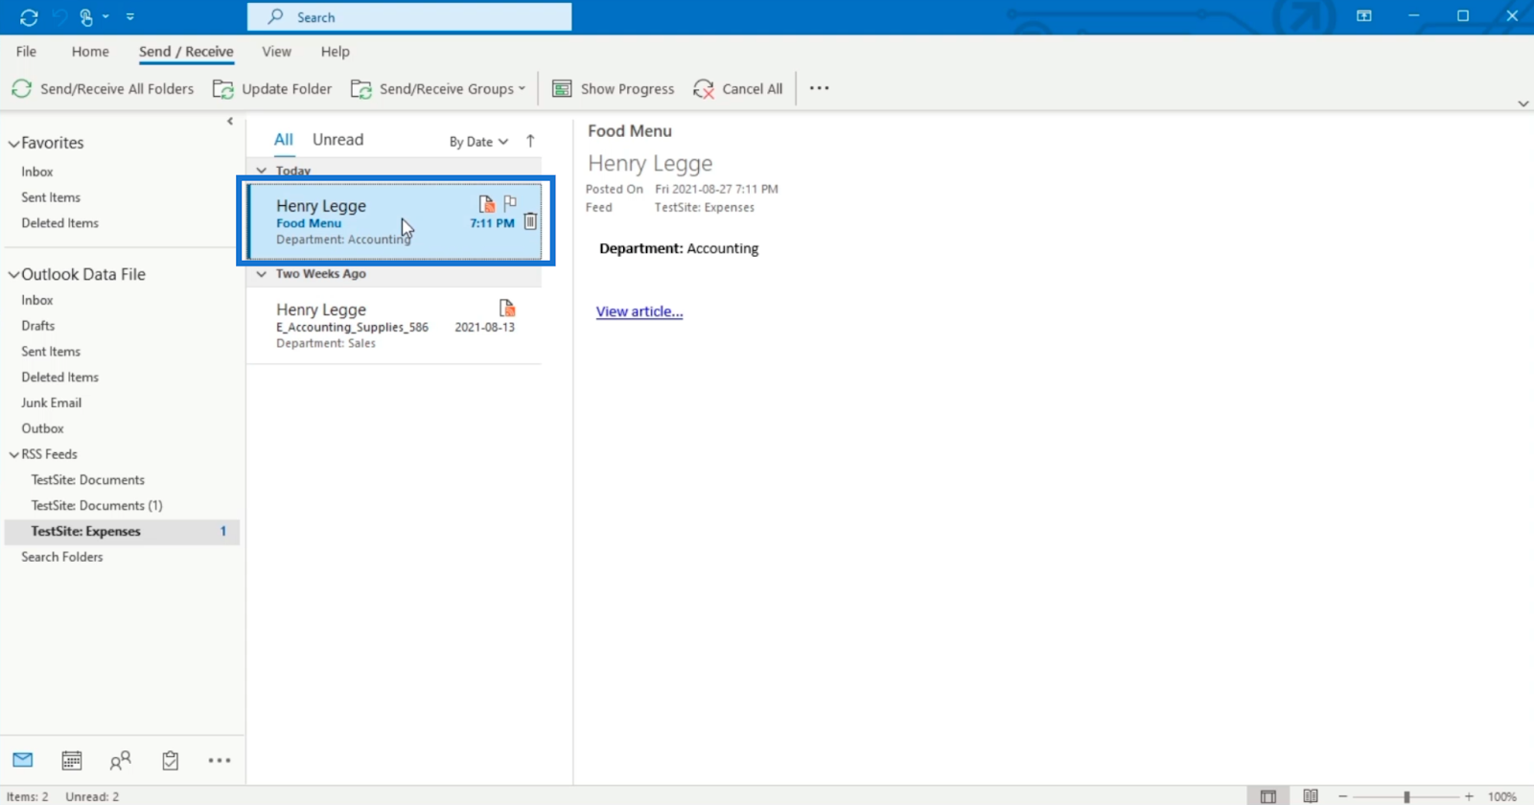Click the ribbon display options title bar icon

[1363, 16]
